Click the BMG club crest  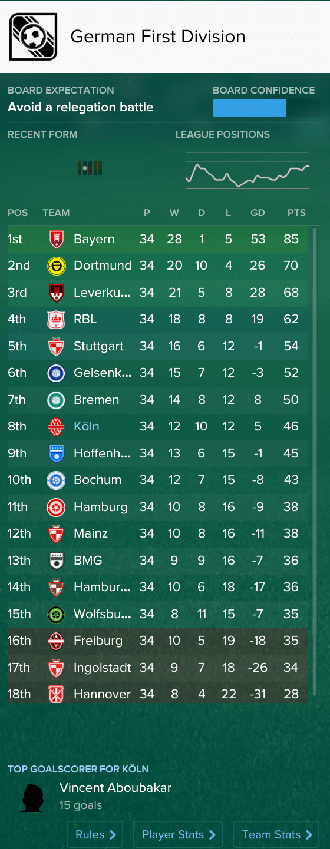coord(56,561)
